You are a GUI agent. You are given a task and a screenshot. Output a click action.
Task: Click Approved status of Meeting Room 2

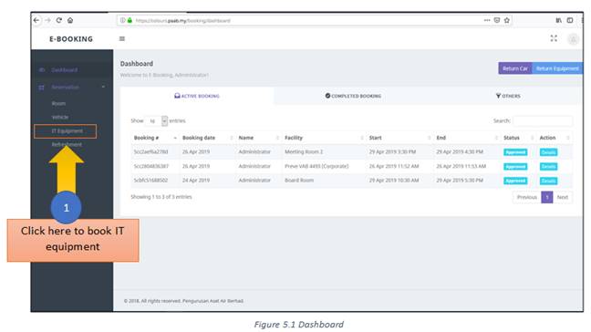coord(515,152)
